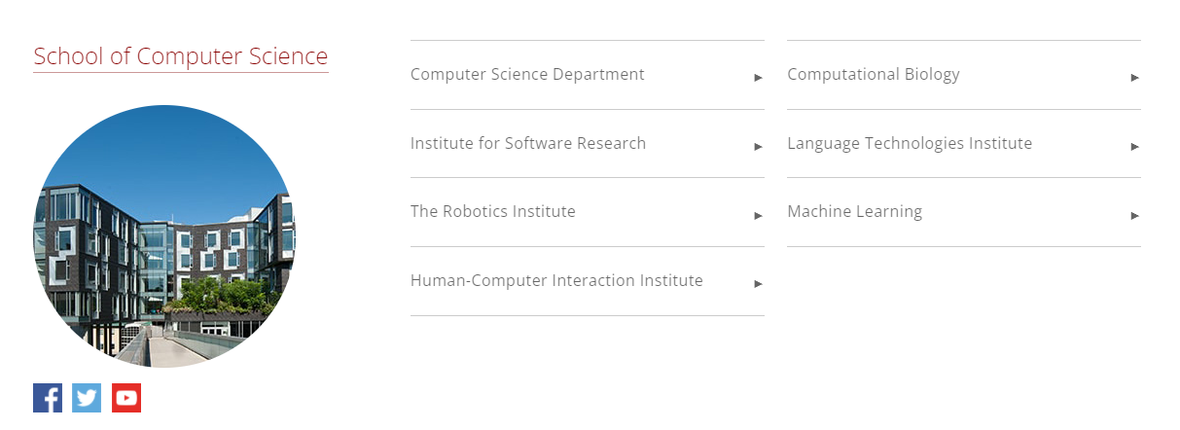Viewport: 1180px width, 430px height.
Task: Click the circular campus building photo
Action: click(x=163, y=236)
